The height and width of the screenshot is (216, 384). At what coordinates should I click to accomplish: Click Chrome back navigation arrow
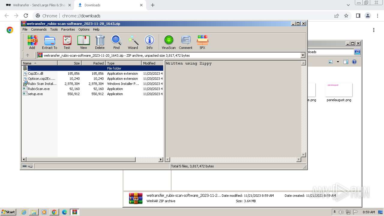point(7,16)
